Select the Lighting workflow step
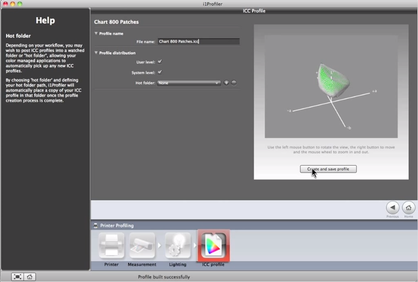The width and height of the screenshot is (418, 282). tap(177, 246)
